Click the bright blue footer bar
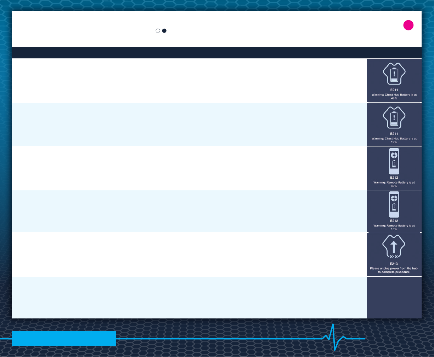Image resolution: width=434 pixels, height=357 pixels. [64, 339]
